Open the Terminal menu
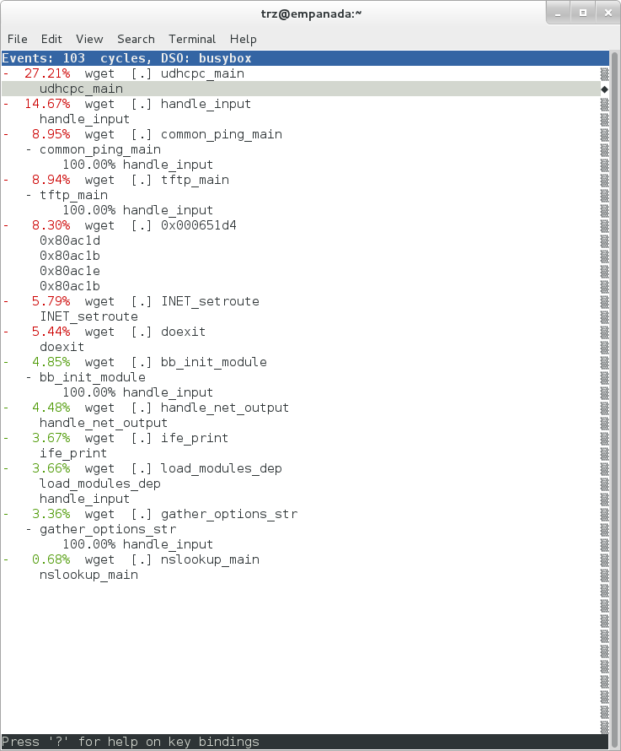This screenshot has height=751, width=621. pos(192,39)
